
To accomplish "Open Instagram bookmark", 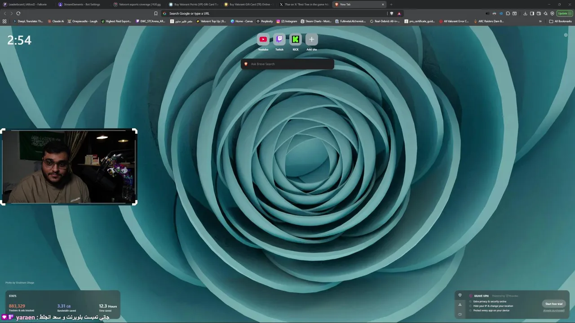I will tap(287, 21).
